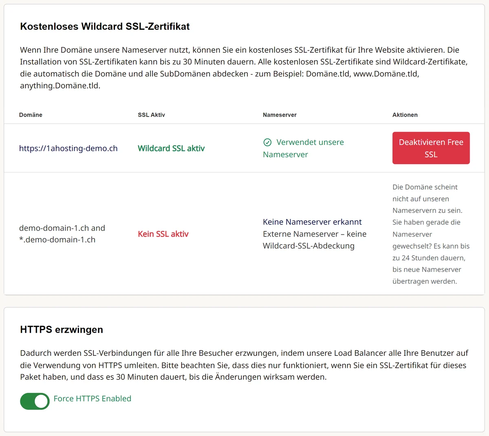This screenshot has width=489, height=436.
Task: Click the Kein SSL aktiv status
Action: pyautogui.click(x=163, y=234)
